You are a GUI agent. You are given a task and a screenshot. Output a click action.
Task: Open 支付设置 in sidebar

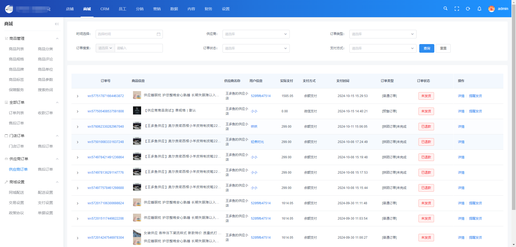coord(45,203)
